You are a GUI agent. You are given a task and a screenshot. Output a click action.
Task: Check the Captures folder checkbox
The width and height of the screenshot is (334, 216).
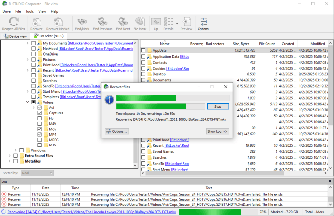point(40,113)
